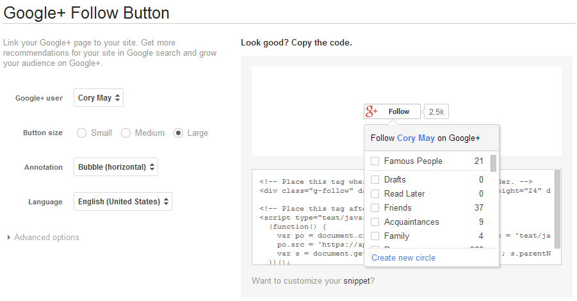Open the Language dropdown
The image size is (577, 301).
123,202
